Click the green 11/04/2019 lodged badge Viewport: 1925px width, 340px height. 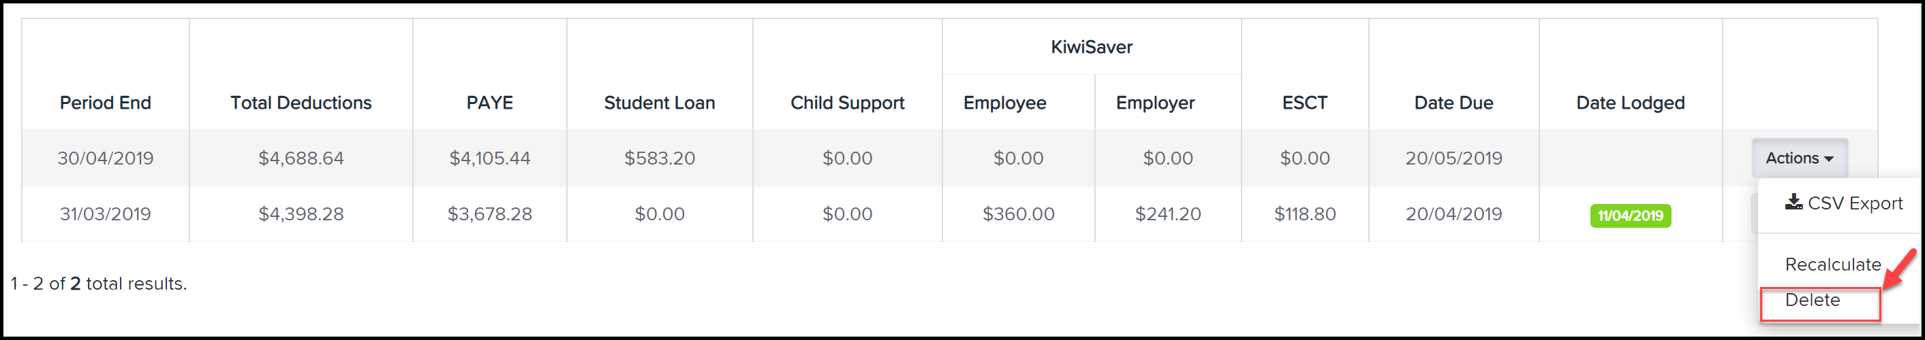[x=1630, y=216]
